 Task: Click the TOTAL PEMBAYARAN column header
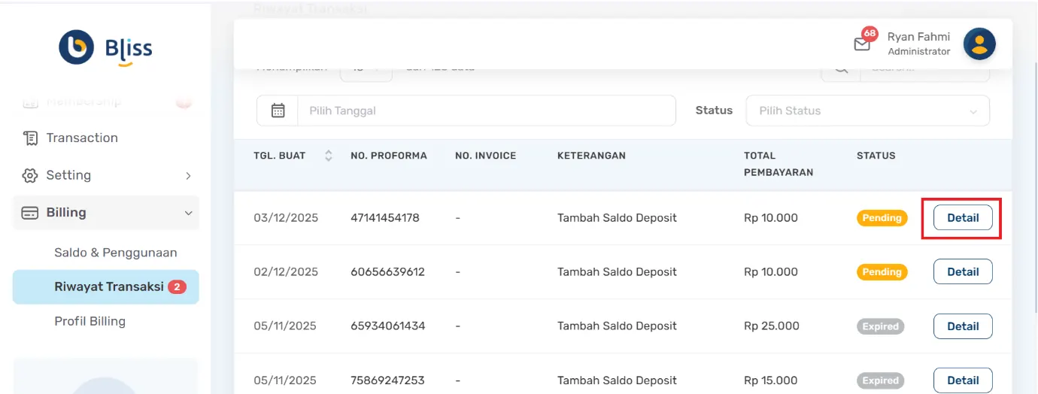[778, 164]
